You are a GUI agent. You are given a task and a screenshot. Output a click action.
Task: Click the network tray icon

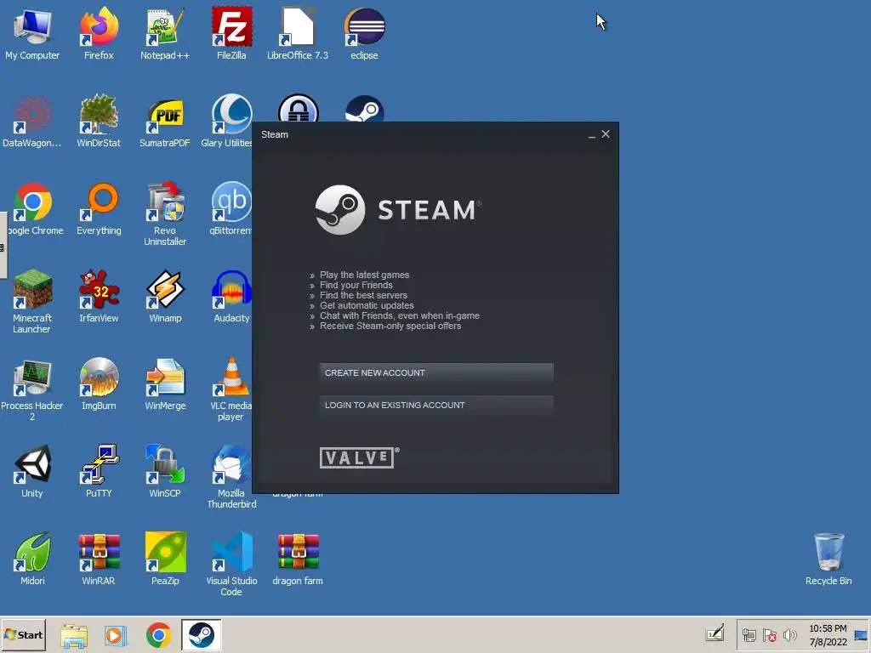[749, 634]
